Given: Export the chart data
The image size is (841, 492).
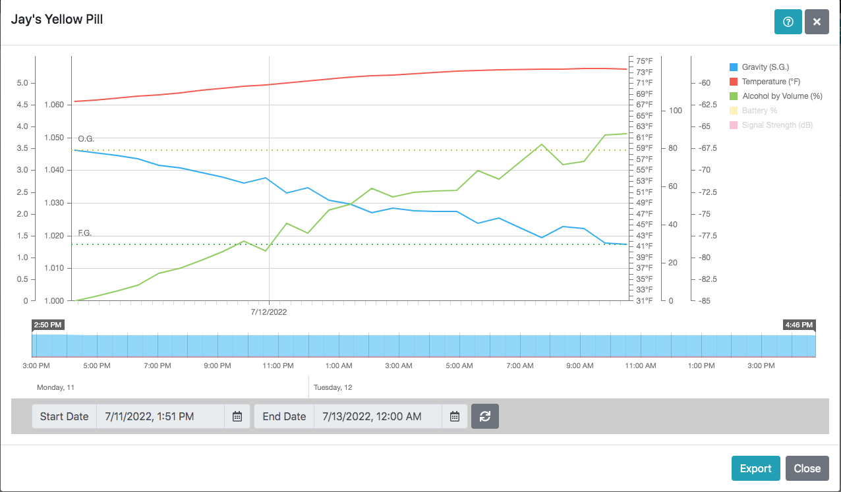Looking at the screenshot, I should coord(755,468).
